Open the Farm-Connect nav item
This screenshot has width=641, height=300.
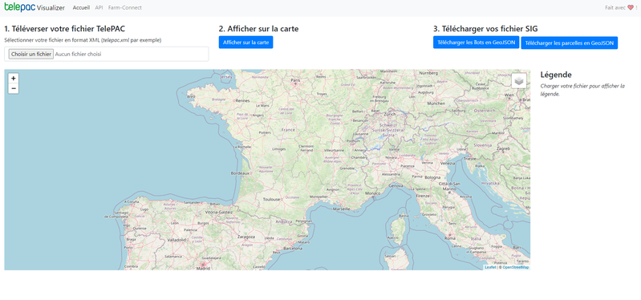[125, 7]
